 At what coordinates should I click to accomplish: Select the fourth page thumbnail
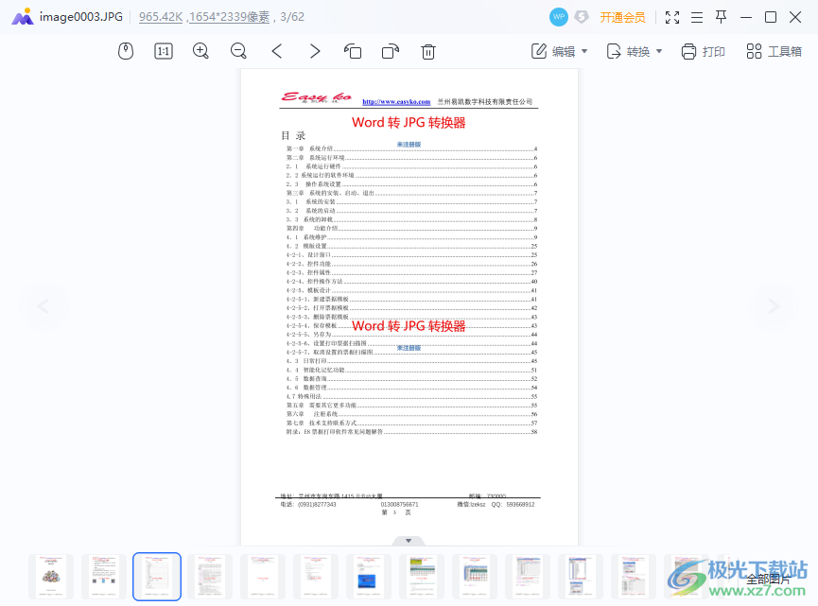[x=209, y=575]
